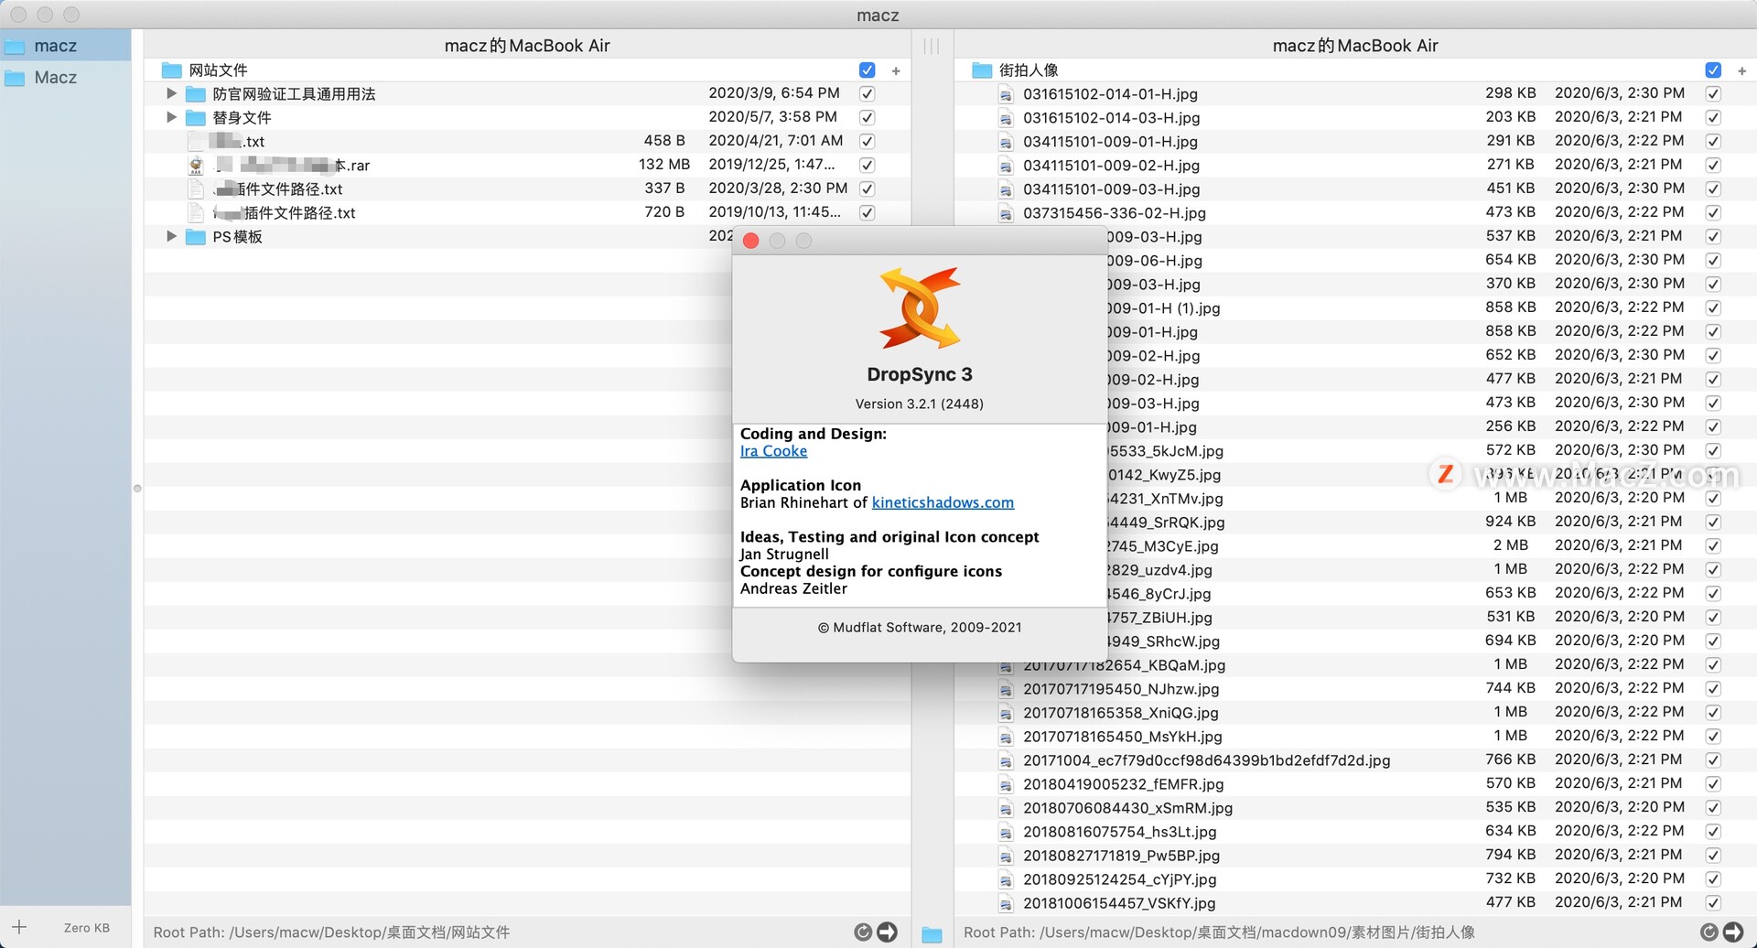Click the plus icon next to 网站文件 header
Screen dimensions: 1757x948
tap(896, 70)
